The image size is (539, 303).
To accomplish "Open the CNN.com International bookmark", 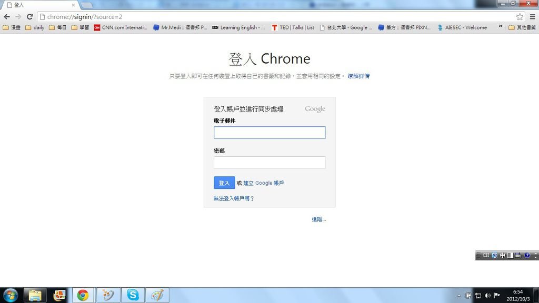I will pyautogui.click(x=121, y=27).
